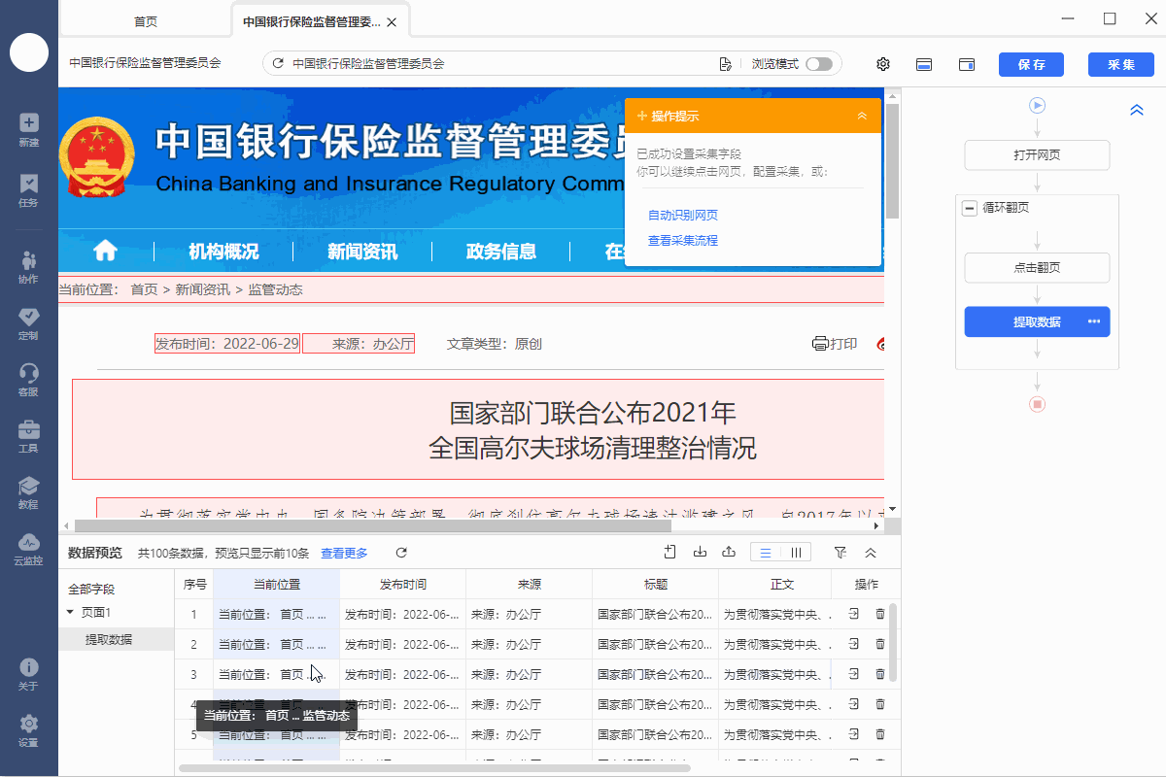This screenshot has height=777, width=1166.
Task: Collapse the data preview panel chevron
Action: 871,553
